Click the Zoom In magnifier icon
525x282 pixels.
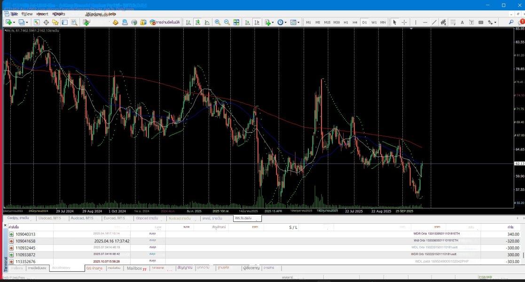pyautogui.click(x=217, y=22)
